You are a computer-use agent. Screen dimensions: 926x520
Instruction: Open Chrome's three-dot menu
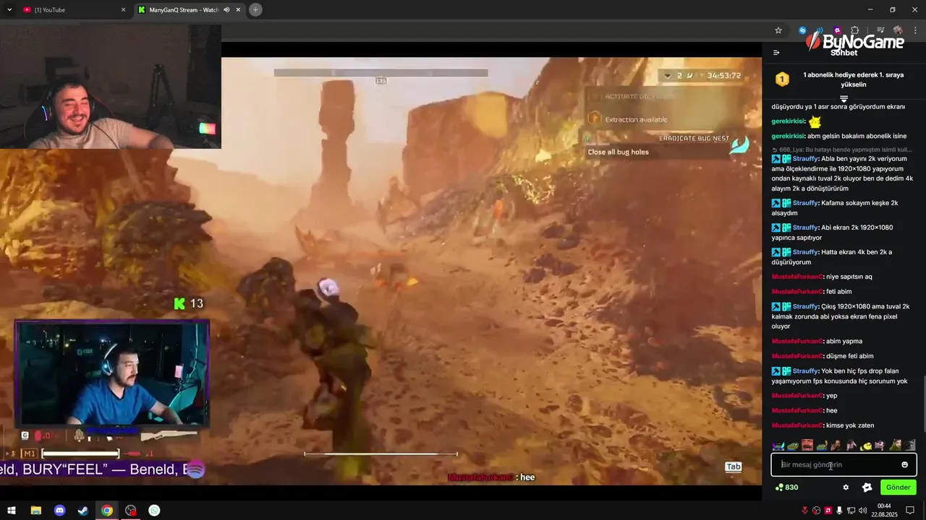916,30
